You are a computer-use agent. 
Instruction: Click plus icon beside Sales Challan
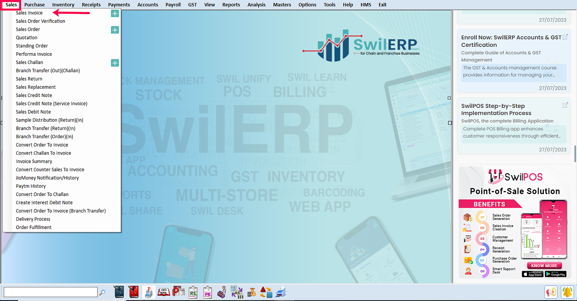pos(115,63)
